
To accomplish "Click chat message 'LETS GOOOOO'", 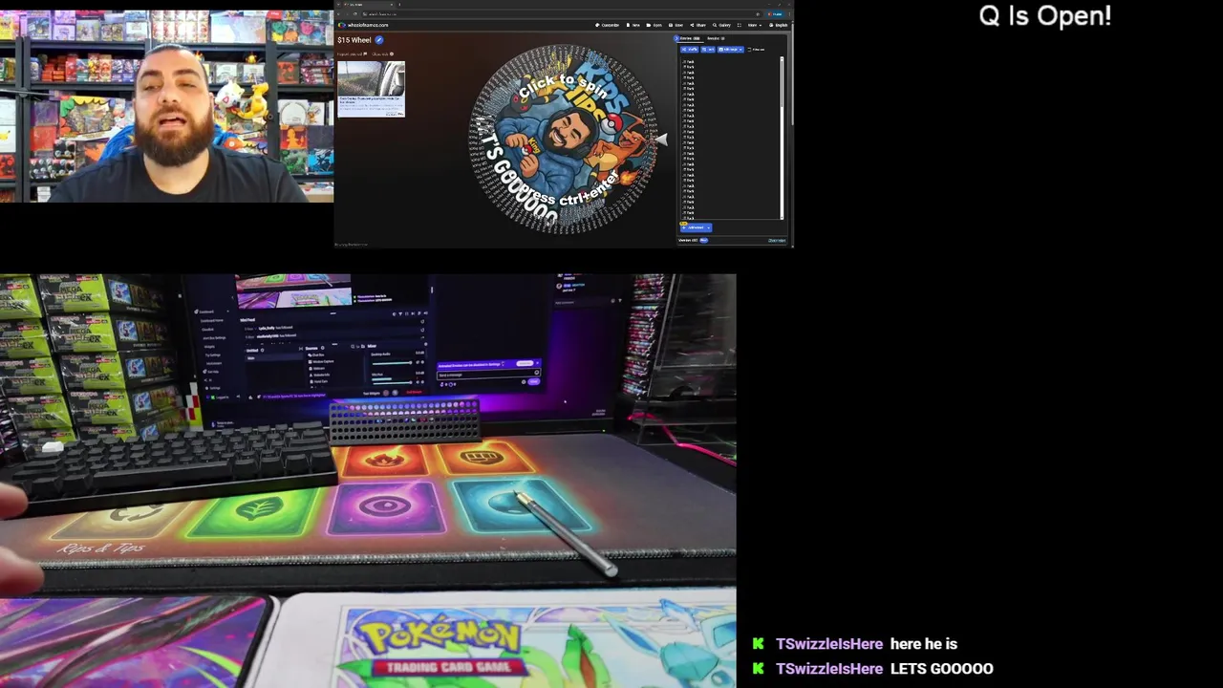I will tap(942, 669).
